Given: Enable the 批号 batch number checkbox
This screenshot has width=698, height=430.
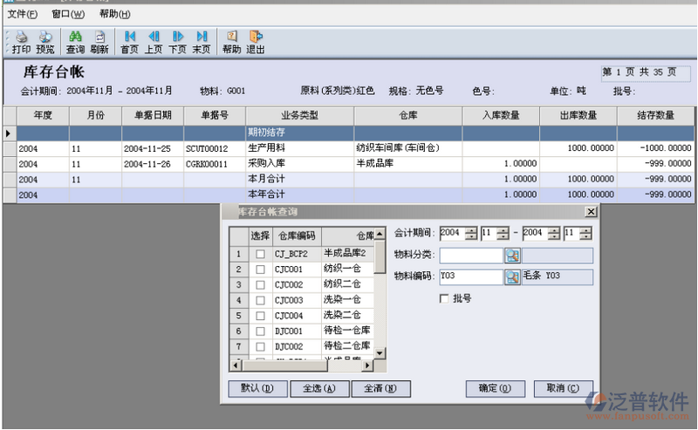Looking at the screenshot, I should [x=445, y=298].
